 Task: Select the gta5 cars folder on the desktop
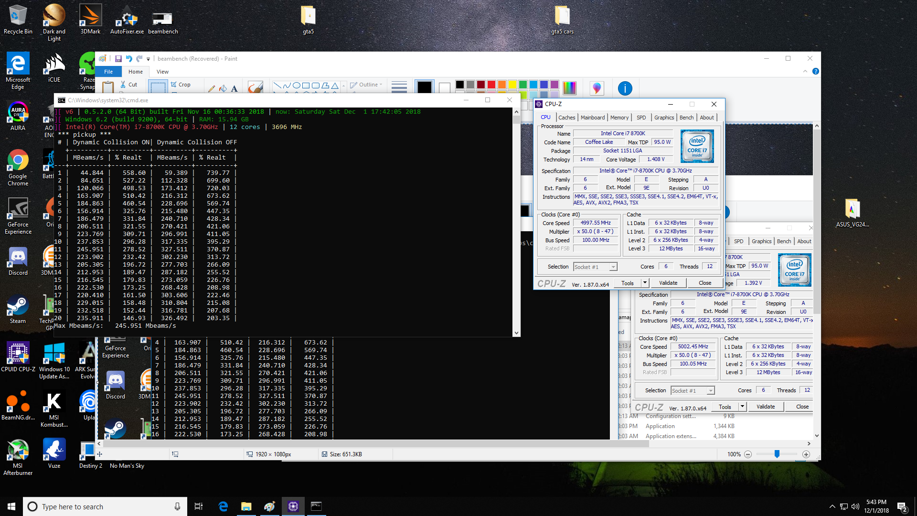(562, 20)
